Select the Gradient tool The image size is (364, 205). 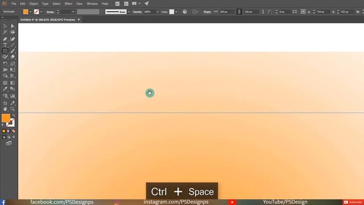(13, 83)
